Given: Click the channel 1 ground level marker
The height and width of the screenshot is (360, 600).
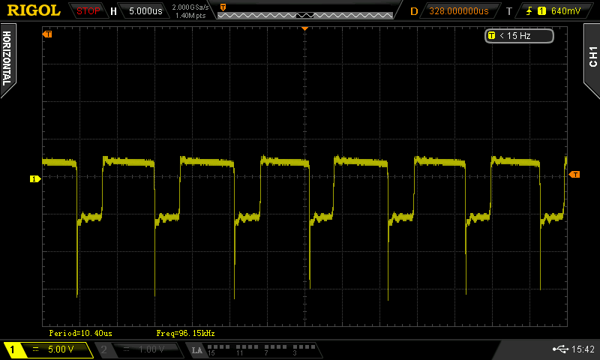Looking at the screenshot, I should click(x=34, y=178).
